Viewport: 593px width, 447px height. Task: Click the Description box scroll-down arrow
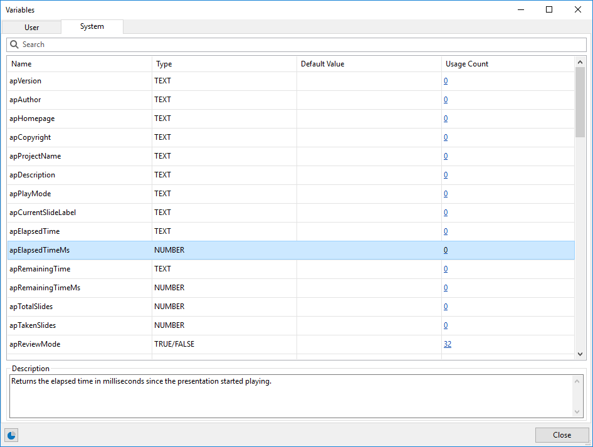(577, 412)
